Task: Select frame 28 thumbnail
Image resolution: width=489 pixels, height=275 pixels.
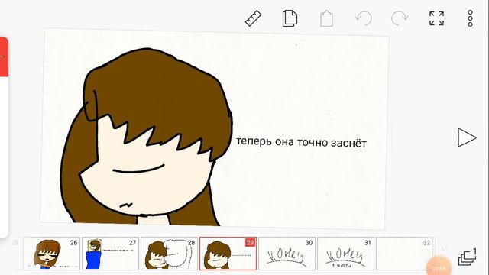Action: [169, 254]
